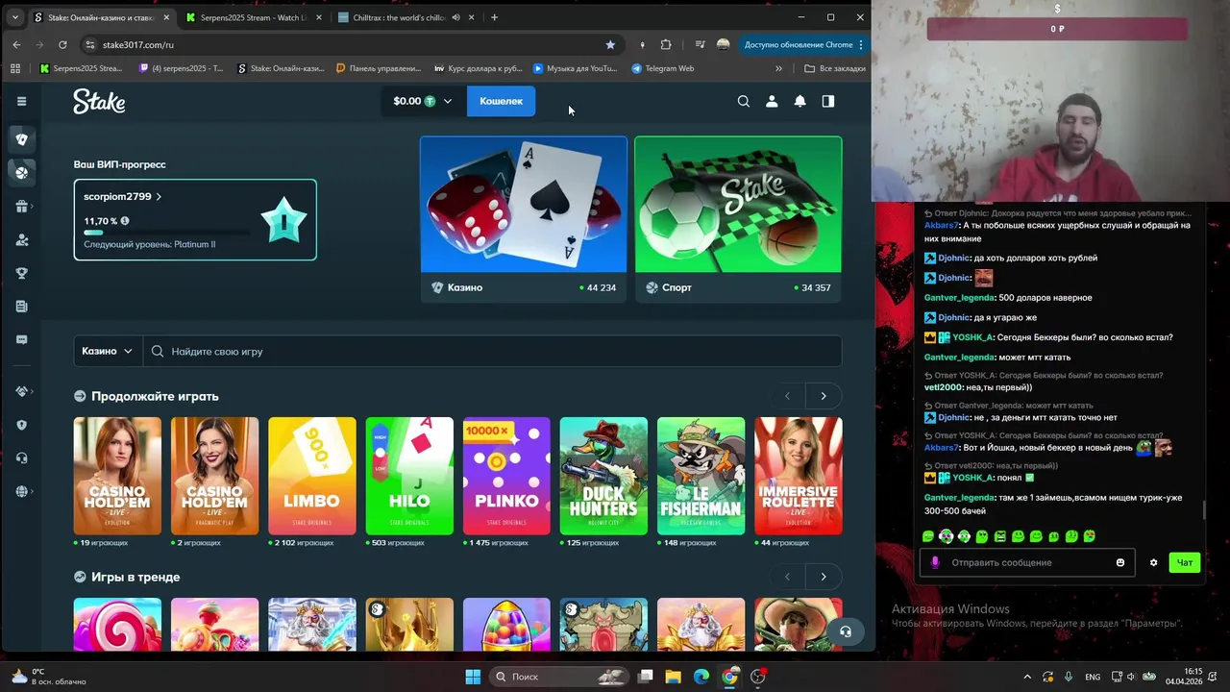The image size is (1230, 692).
Task: Open Chrome extensions puzzle icon
Action: (x=666, y=44)
